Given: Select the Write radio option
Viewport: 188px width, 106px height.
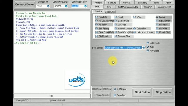Looking at the screenshot, I should (139, 17).
